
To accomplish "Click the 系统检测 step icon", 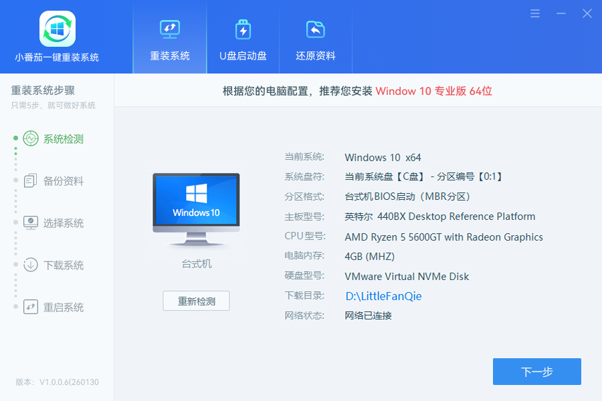I will click(31, 138).
